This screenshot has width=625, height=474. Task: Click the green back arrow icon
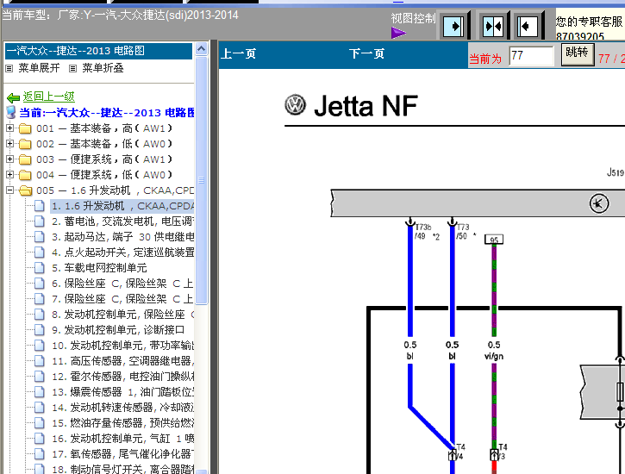13,97
